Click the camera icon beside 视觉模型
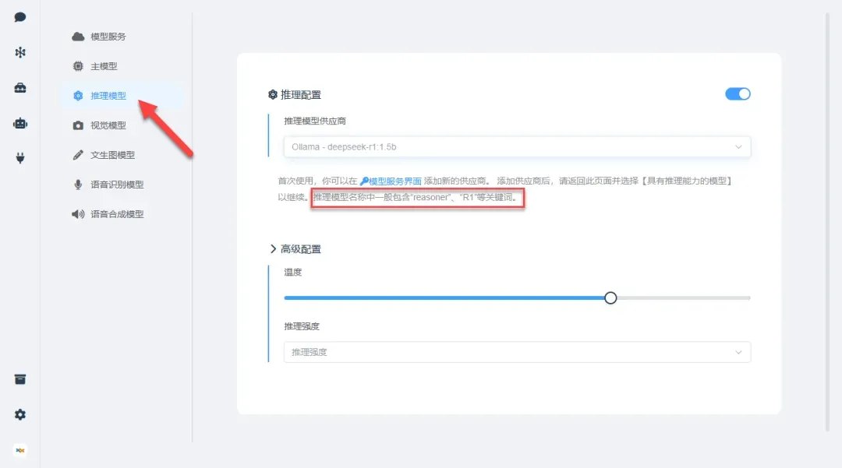Screen dimensions: 842x468 78,125
